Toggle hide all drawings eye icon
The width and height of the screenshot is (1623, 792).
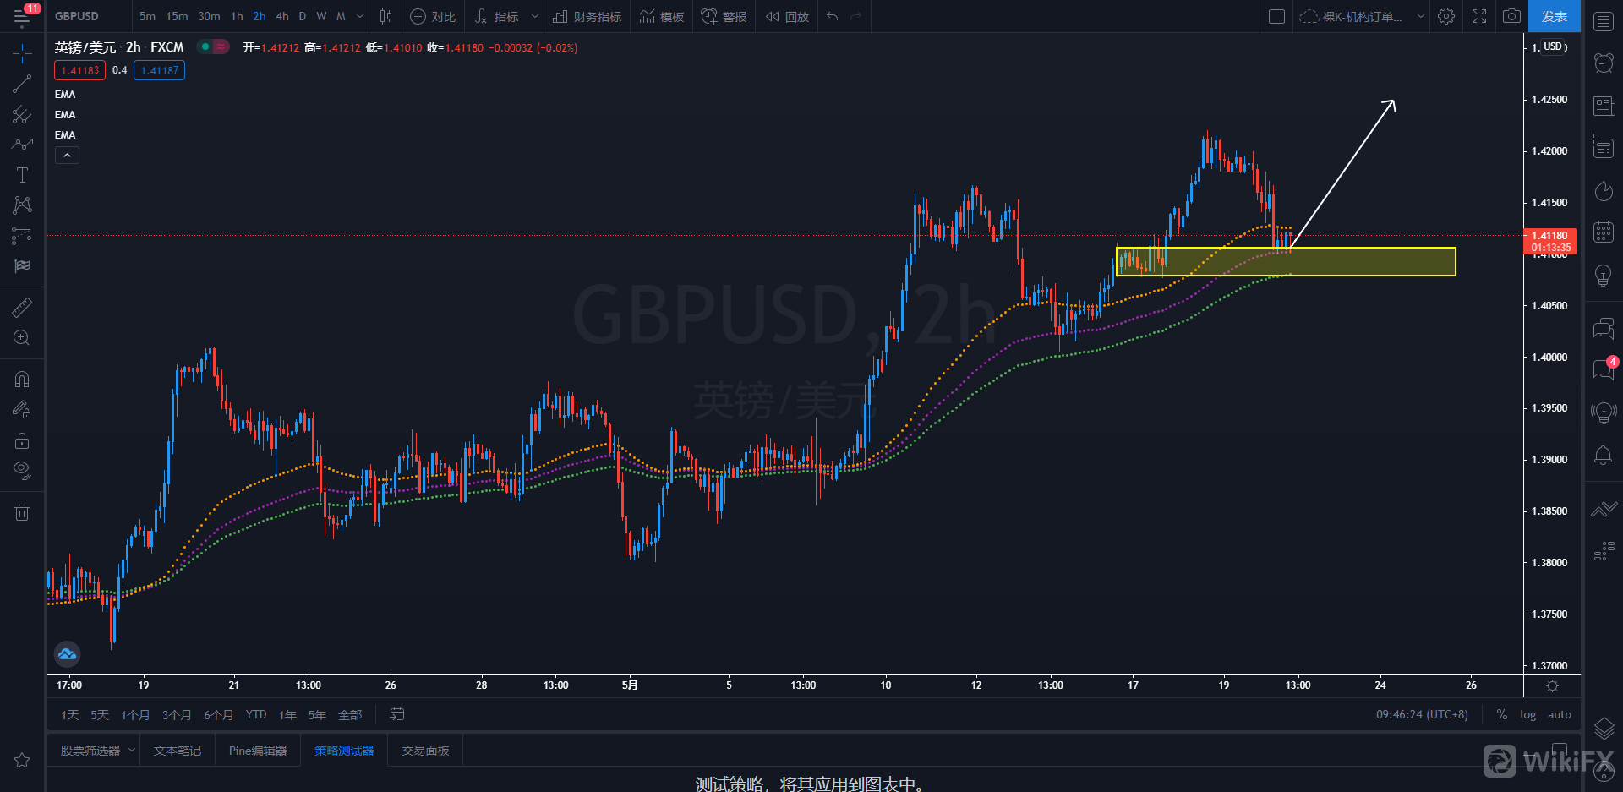pyautogui.click(x=22, y=470)
